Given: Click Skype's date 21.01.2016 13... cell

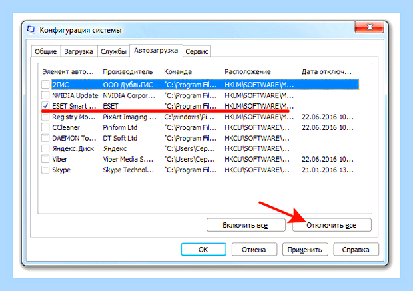Looking at the screenshot, I should tap(328, 170).
